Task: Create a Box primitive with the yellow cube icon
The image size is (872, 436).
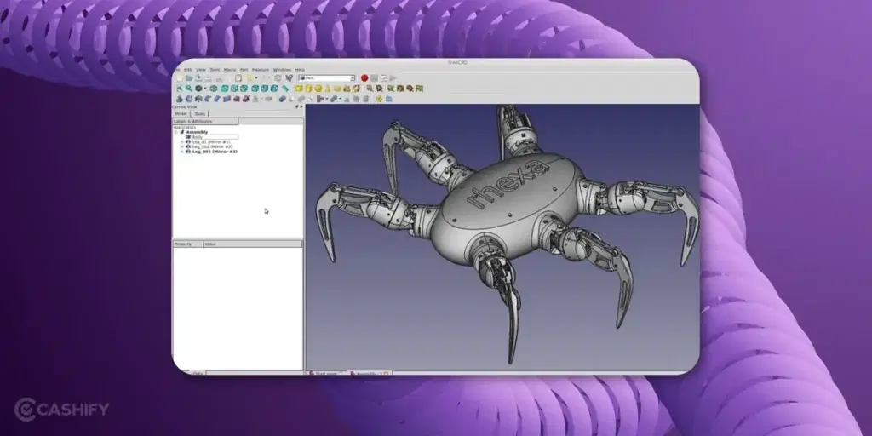Action: 299,89
